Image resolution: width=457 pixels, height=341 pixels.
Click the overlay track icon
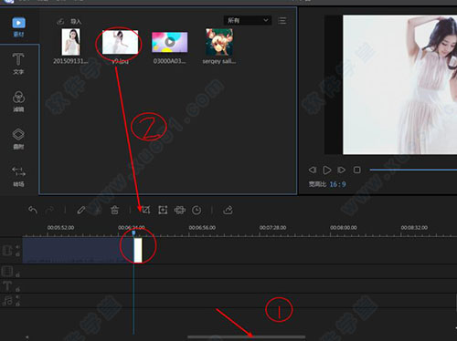tap(7, 271)
